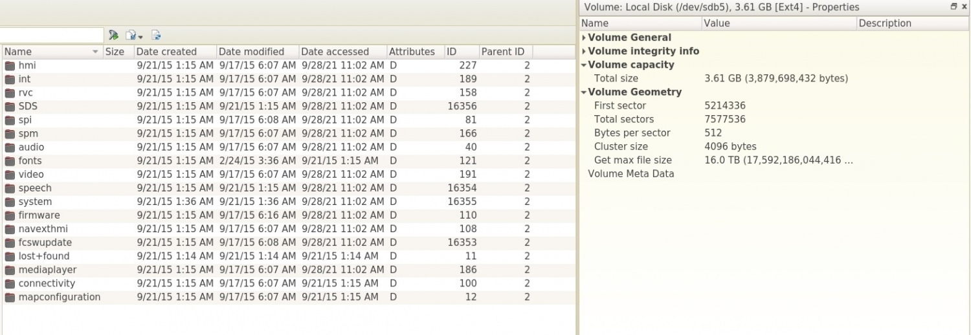971x335 pixels.
Task: Select the int folder icon
Action: tap(10, 79)
